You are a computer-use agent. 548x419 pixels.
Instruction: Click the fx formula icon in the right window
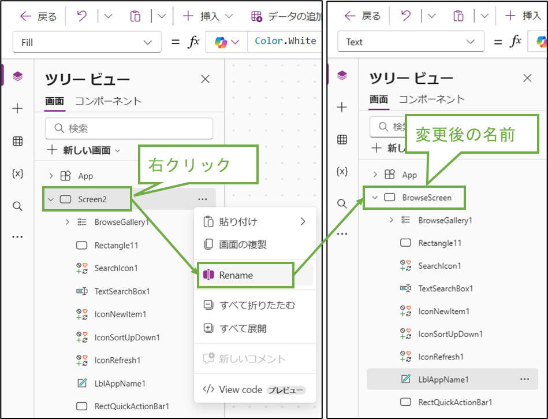click(x=516, y=42)
